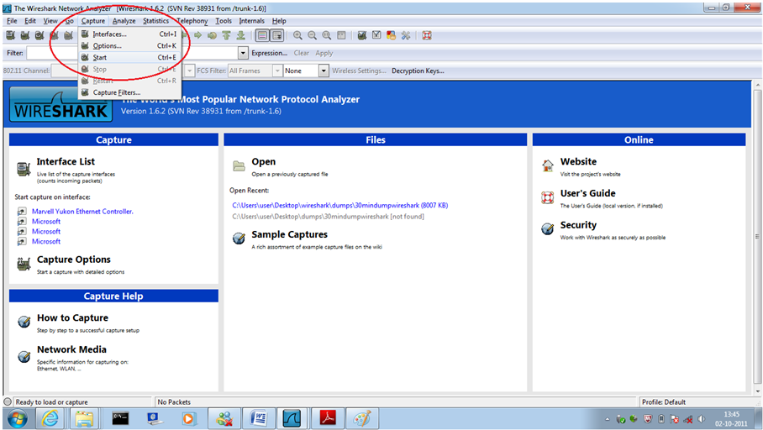
Task: Toggle colorize packet list toolbar button
Action: point(262,35)
